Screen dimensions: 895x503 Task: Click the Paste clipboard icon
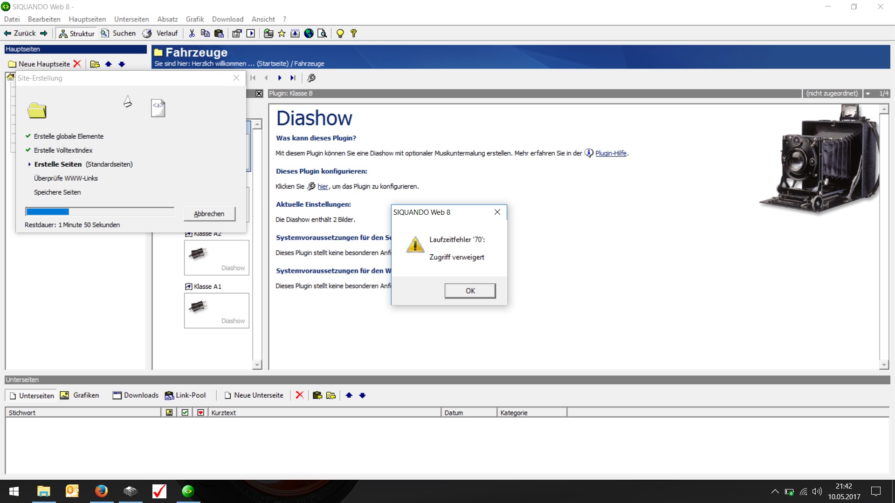[x=219, y=33]
